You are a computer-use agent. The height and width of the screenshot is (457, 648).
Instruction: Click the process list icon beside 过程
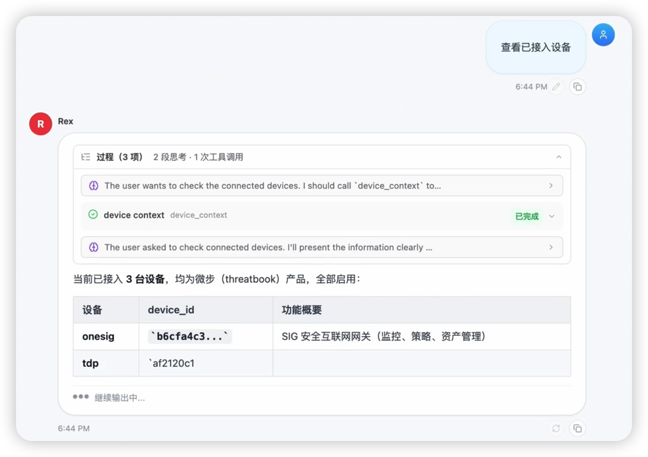pyautogui.click(x=86, y=157)
